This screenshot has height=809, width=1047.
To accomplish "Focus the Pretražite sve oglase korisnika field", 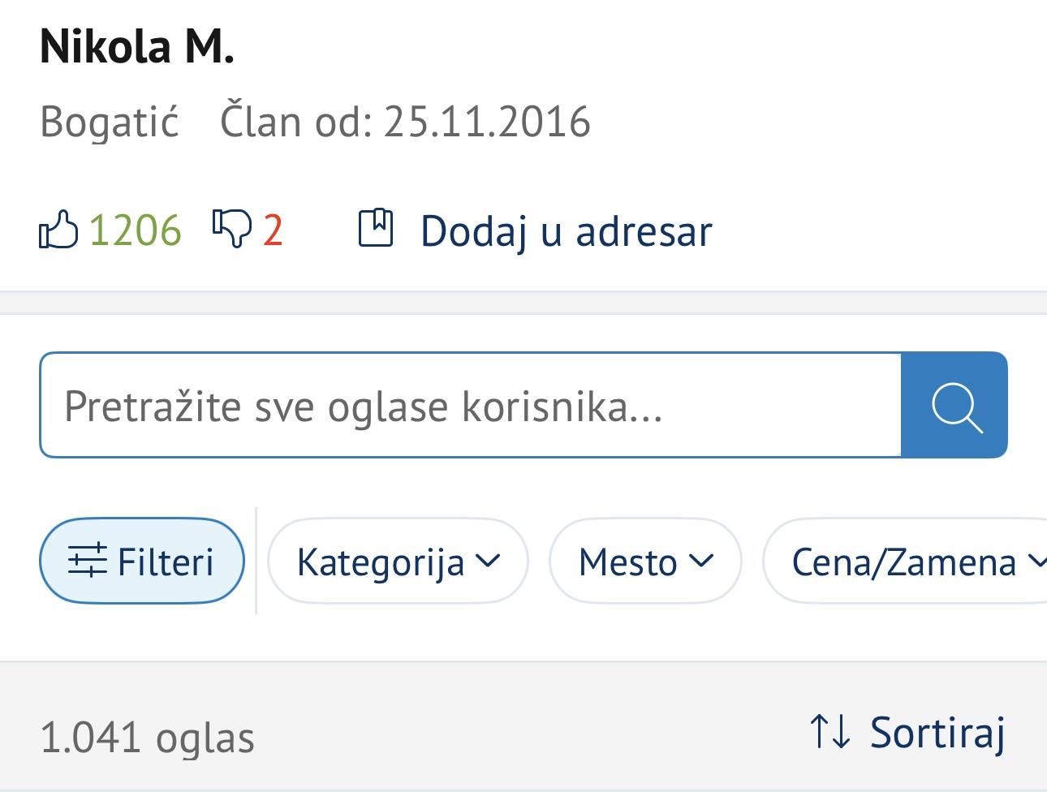I will (471, 405).
